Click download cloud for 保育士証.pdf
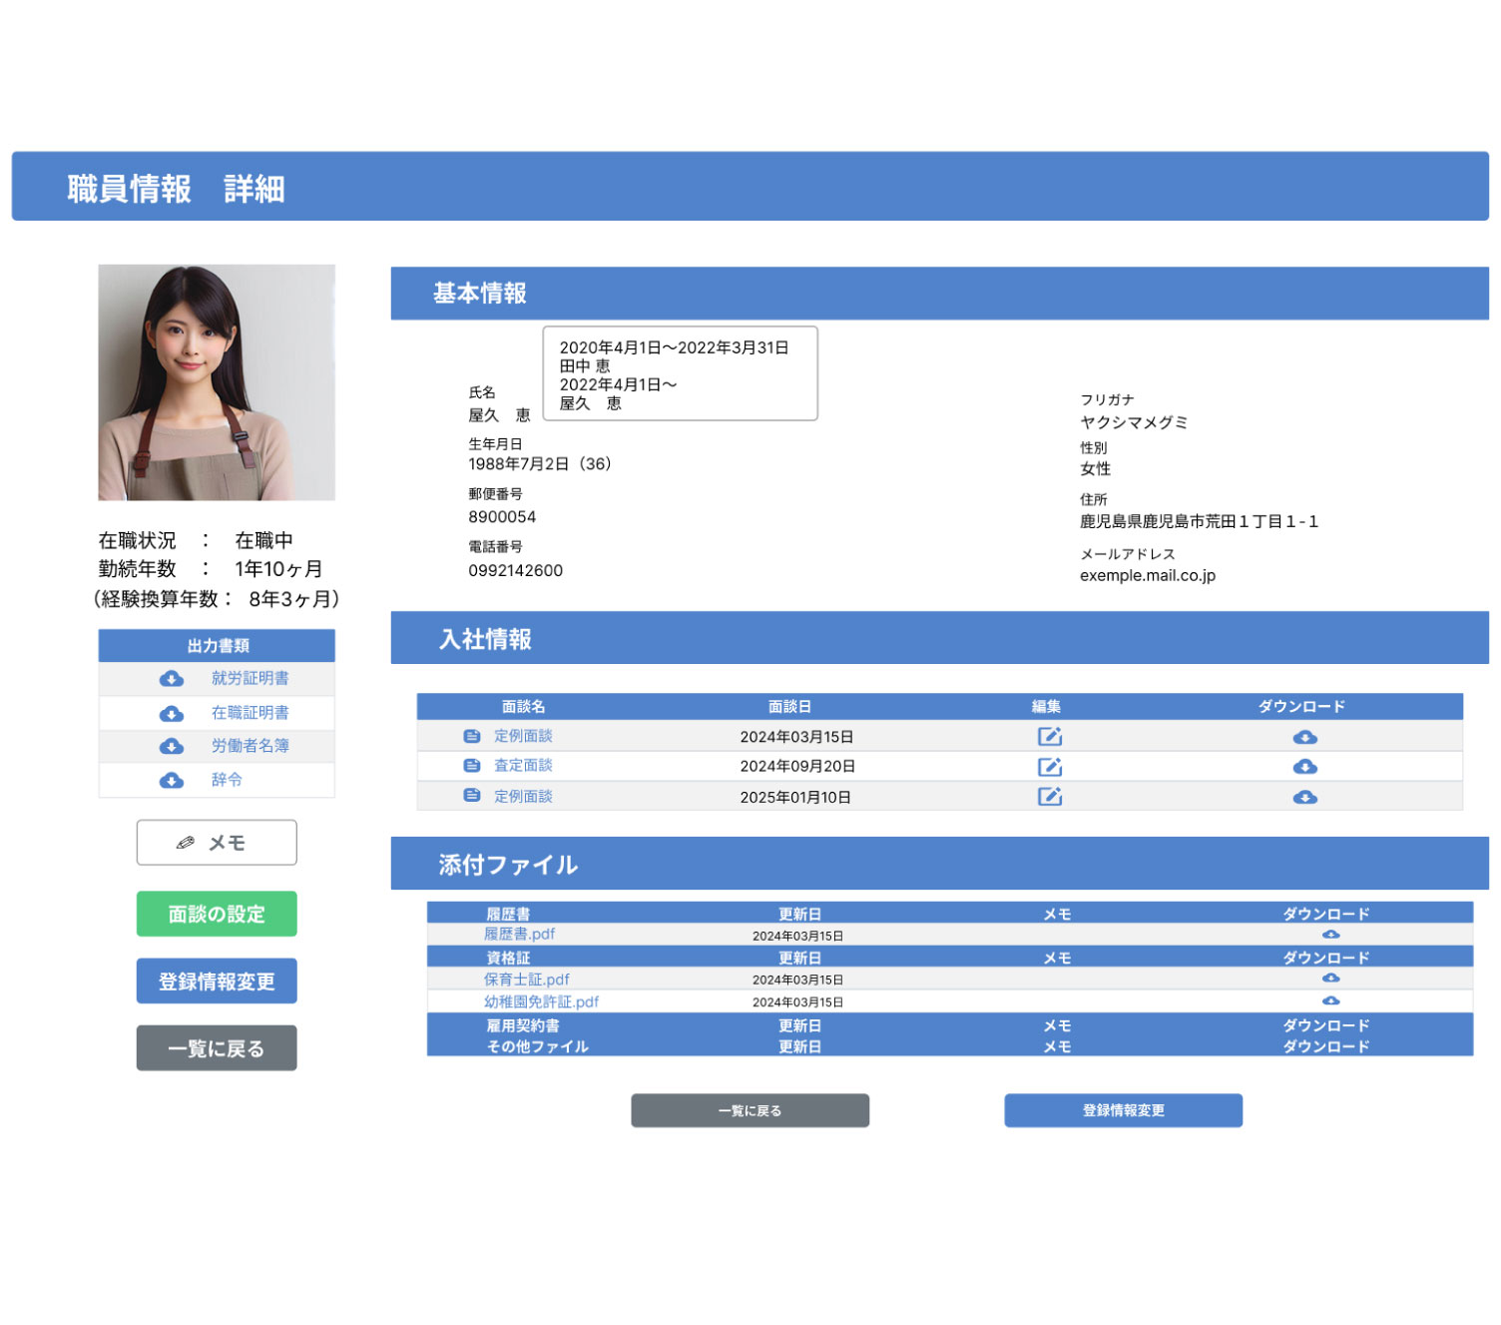Image resolution: width=1501 pixels, height=1325 pixels. [x=1330, y=979]
